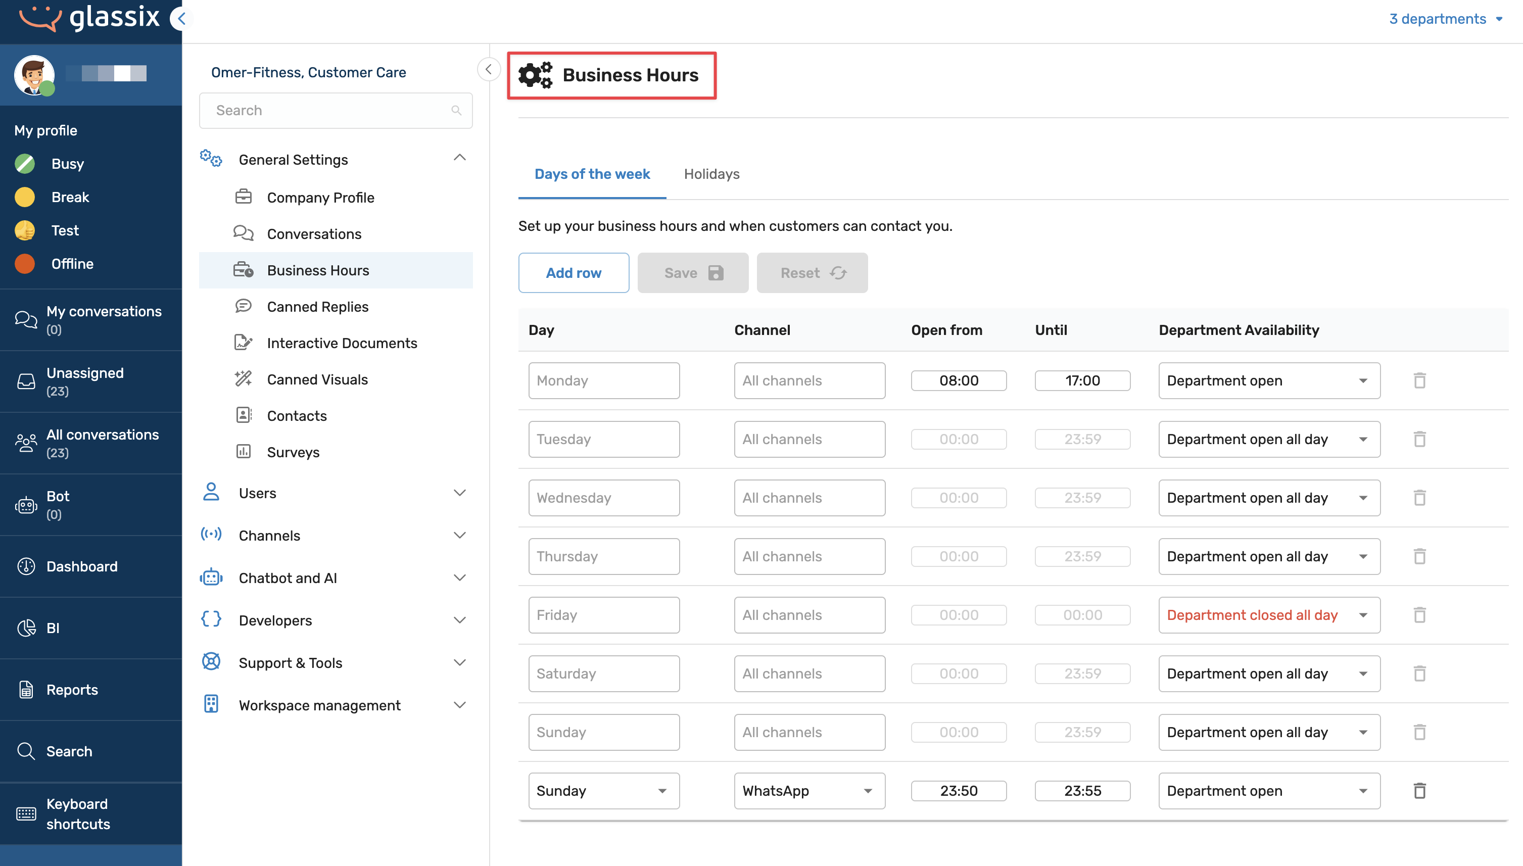
Task: Delete the Sunday WhatsApp row with trash icon
Action: point(1419,790)
